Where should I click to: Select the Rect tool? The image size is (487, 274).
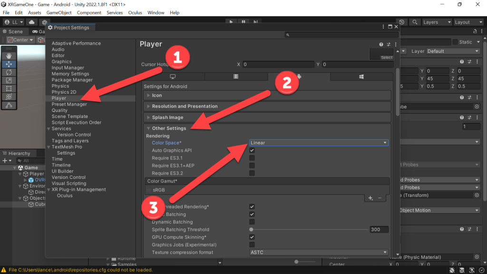(9, 88)
